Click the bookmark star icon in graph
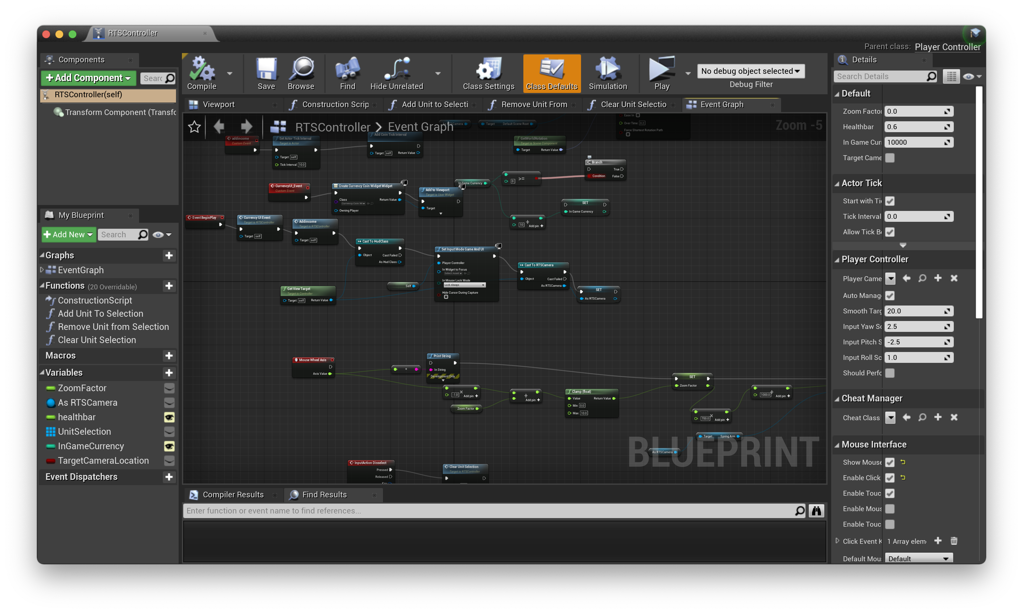Screen dimensions: 1023x613 click(194, 127)
